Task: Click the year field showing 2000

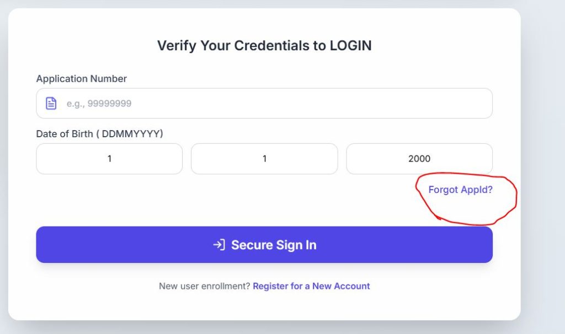Action: click(419, 159)
